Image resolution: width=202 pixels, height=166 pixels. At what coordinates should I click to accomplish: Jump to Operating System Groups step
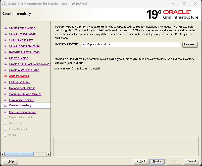25,94
